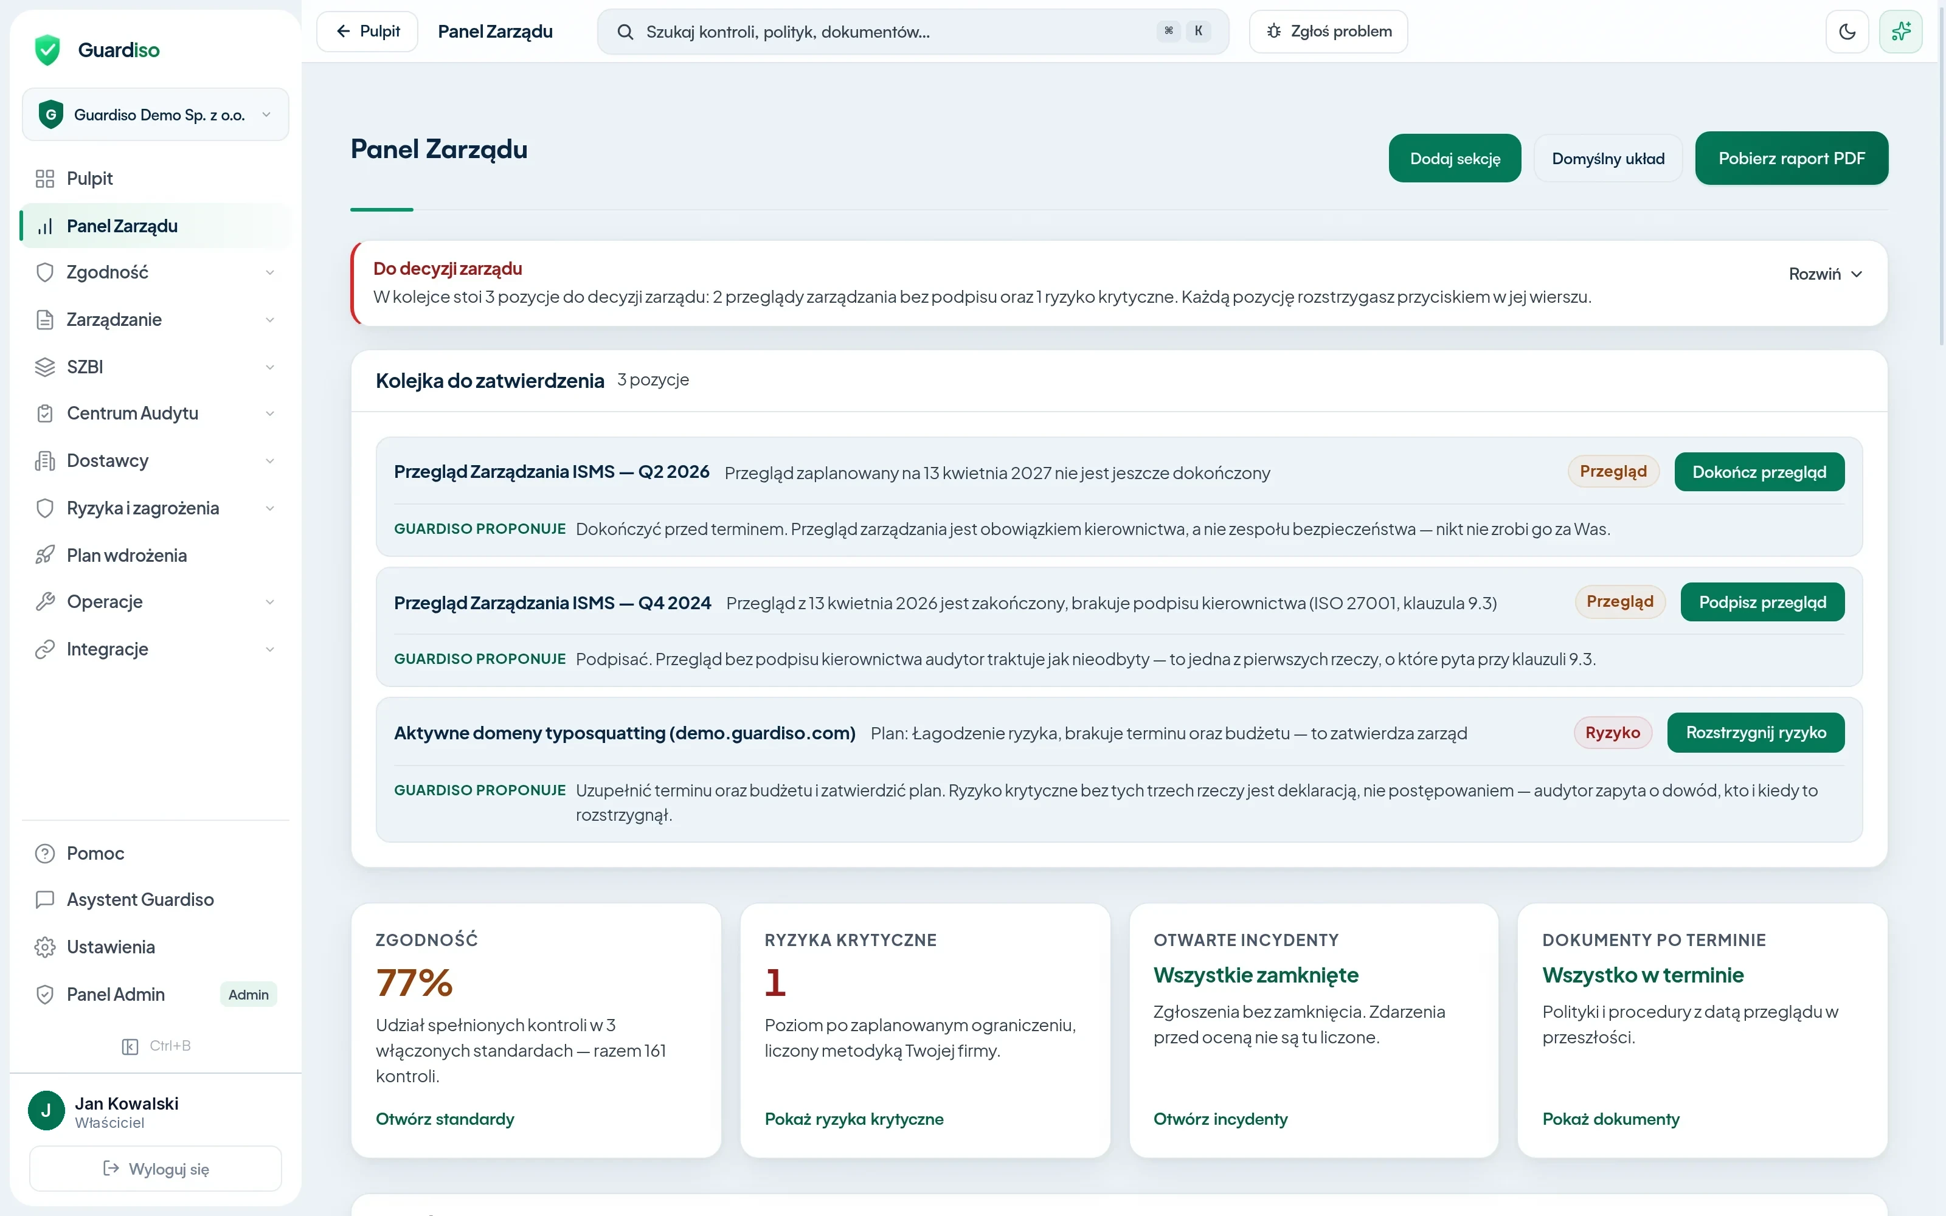This screenshot has height=1216, width=1946.
Task: Click the Centrum Audytu clipboard icon
Action: pos(45,413)
